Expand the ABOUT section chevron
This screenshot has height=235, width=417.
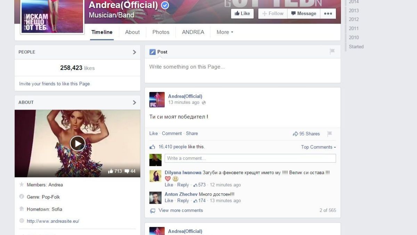tap(134, 102)
